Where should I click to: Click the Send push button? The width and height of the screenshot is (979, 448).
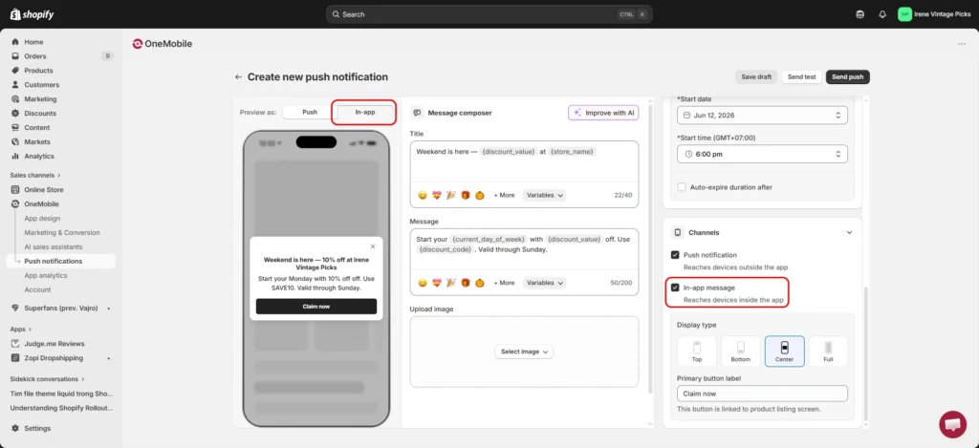(x=848, y=76)
